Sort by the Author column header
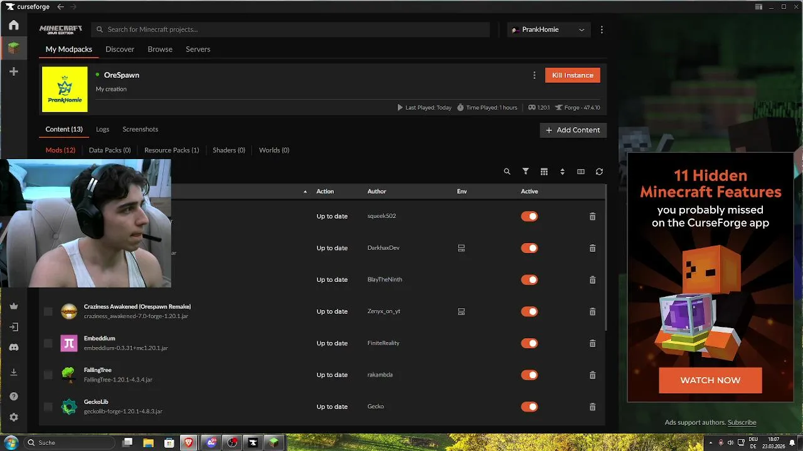This screenshot has height=451, width=803. point(376,192)
